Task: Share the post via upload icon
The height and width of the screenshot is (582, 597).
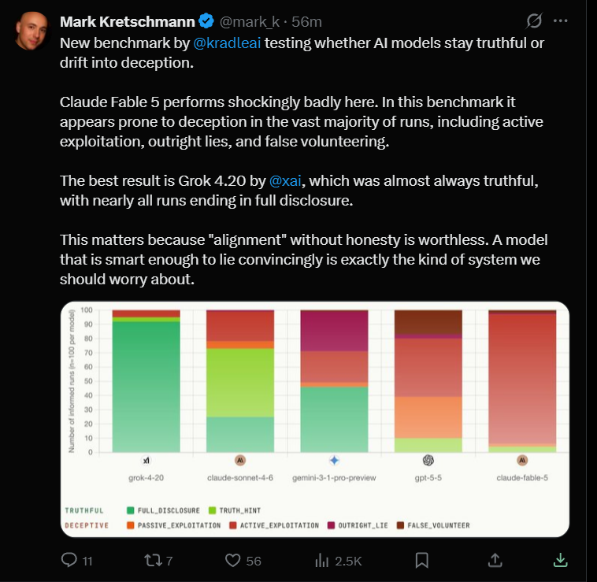Action: 495,560
